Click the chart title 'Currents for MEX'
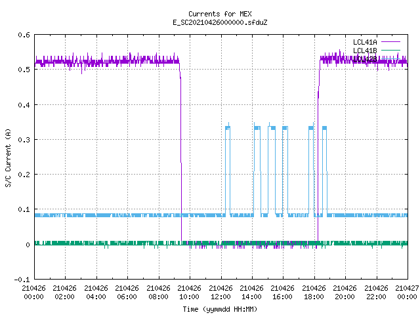Image resolution: width=420 pixels, height=315 pixels. coord(220,14)
